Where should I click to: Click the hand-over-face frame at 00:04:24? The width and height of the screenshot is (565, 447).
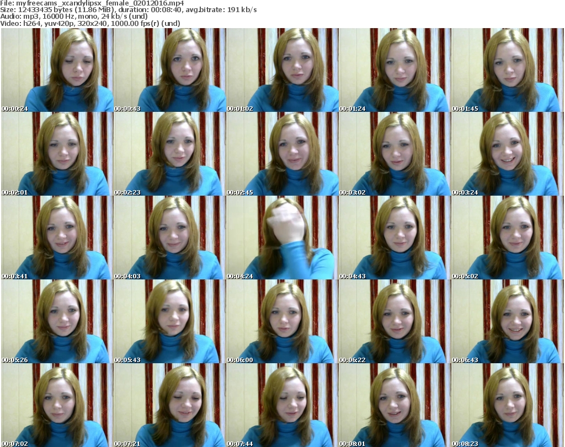[x=282, y=238]
